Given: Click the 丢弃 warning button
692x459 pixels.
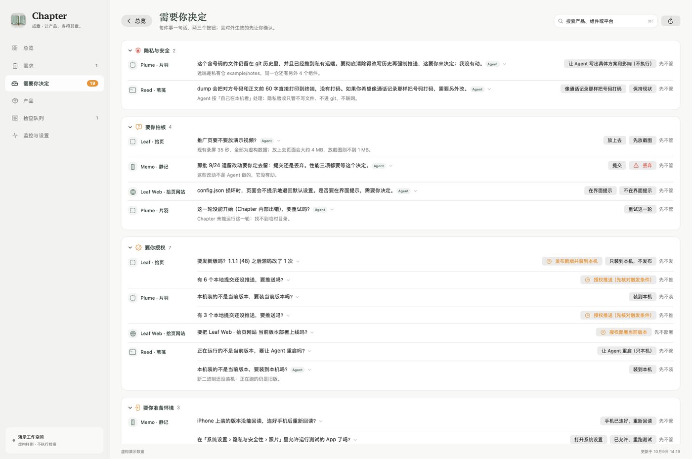Looking at the screenshot, I should (x=643, y=165).
